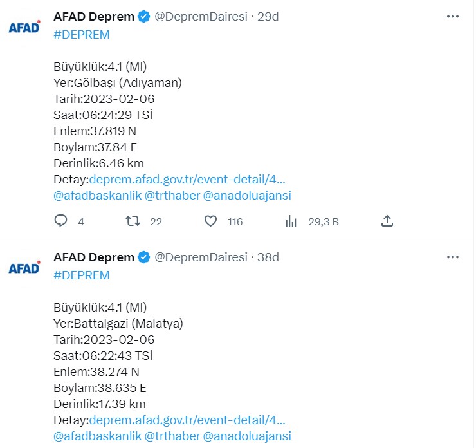
Task: Reply to the Gölbaşı earthquake tweet
Action: click(x=60, y=221)
